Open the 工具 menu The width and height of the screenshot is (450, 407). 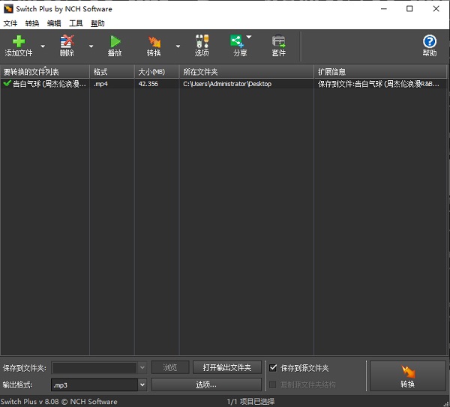click(76, 23)
